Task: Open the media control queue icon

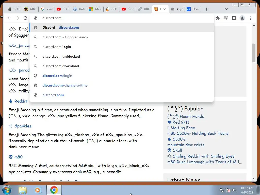Action: [x=226, y=18]
